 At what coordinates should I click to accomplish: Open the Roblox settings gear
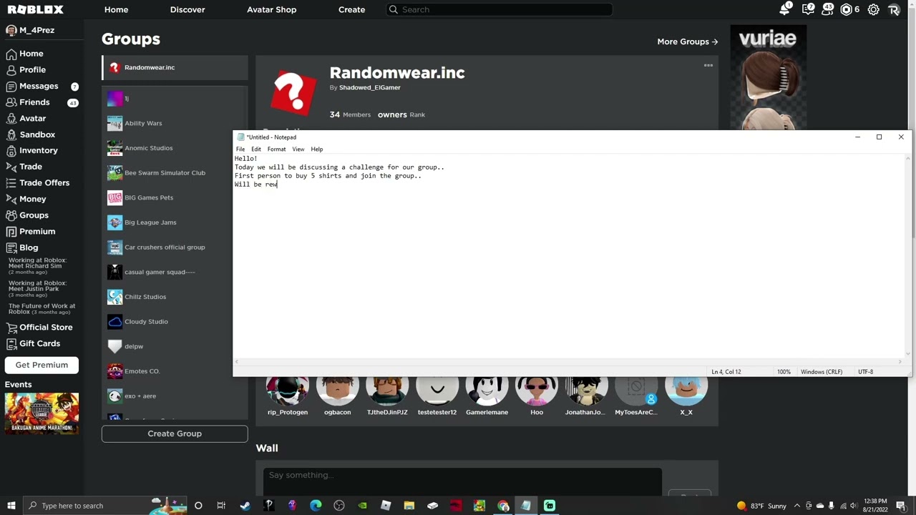[874, 10]
